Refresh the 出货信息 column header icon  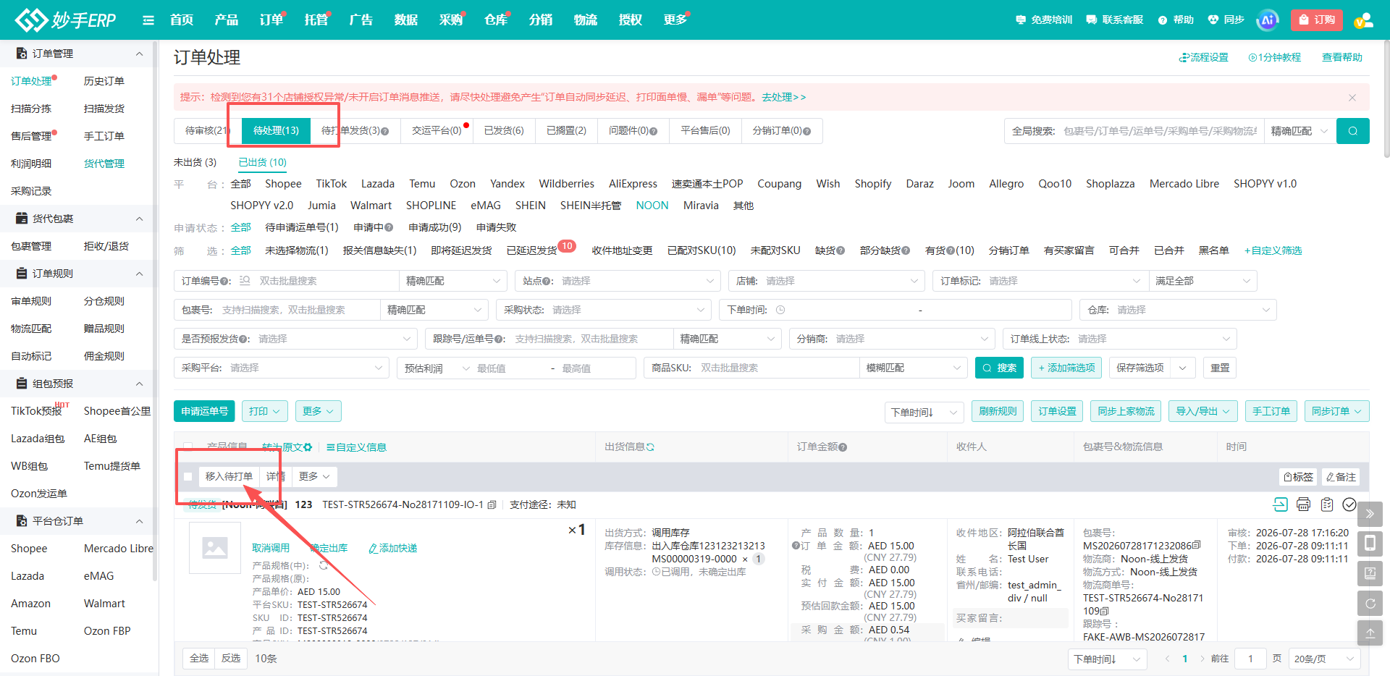point(650,447)
